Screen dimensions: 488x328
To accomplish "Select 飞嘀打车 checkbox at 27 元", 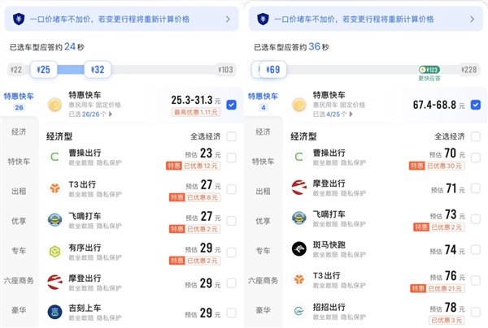I will tap(231, 221).
